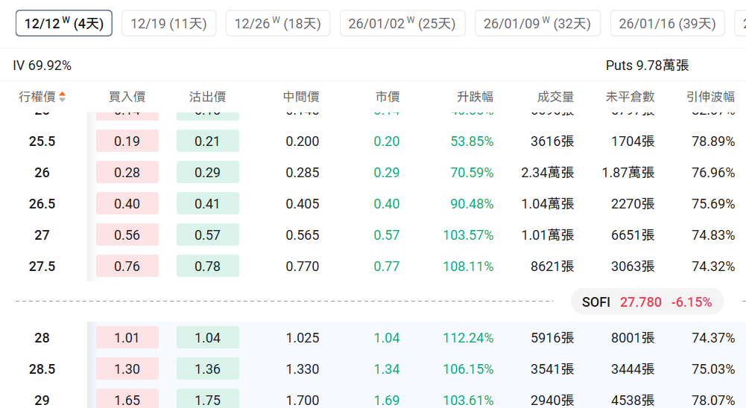Choose the 26/01/02 W (25天) expiry
Screen dimensions: 746x408
pyautogui.click(x=402, y=24)
